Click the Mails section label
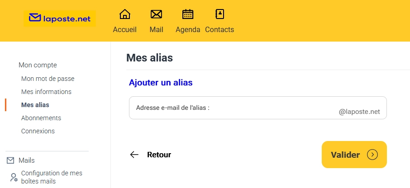Image resolution: width=410 pixels, height=188 pixels. (x=27, y=160)
